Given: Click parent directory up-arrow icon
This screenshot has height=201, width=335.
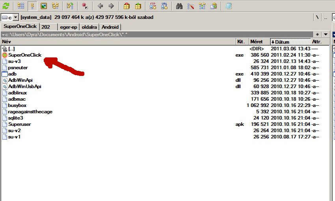Looking at the screenshot, I should [x=4, y=49].
